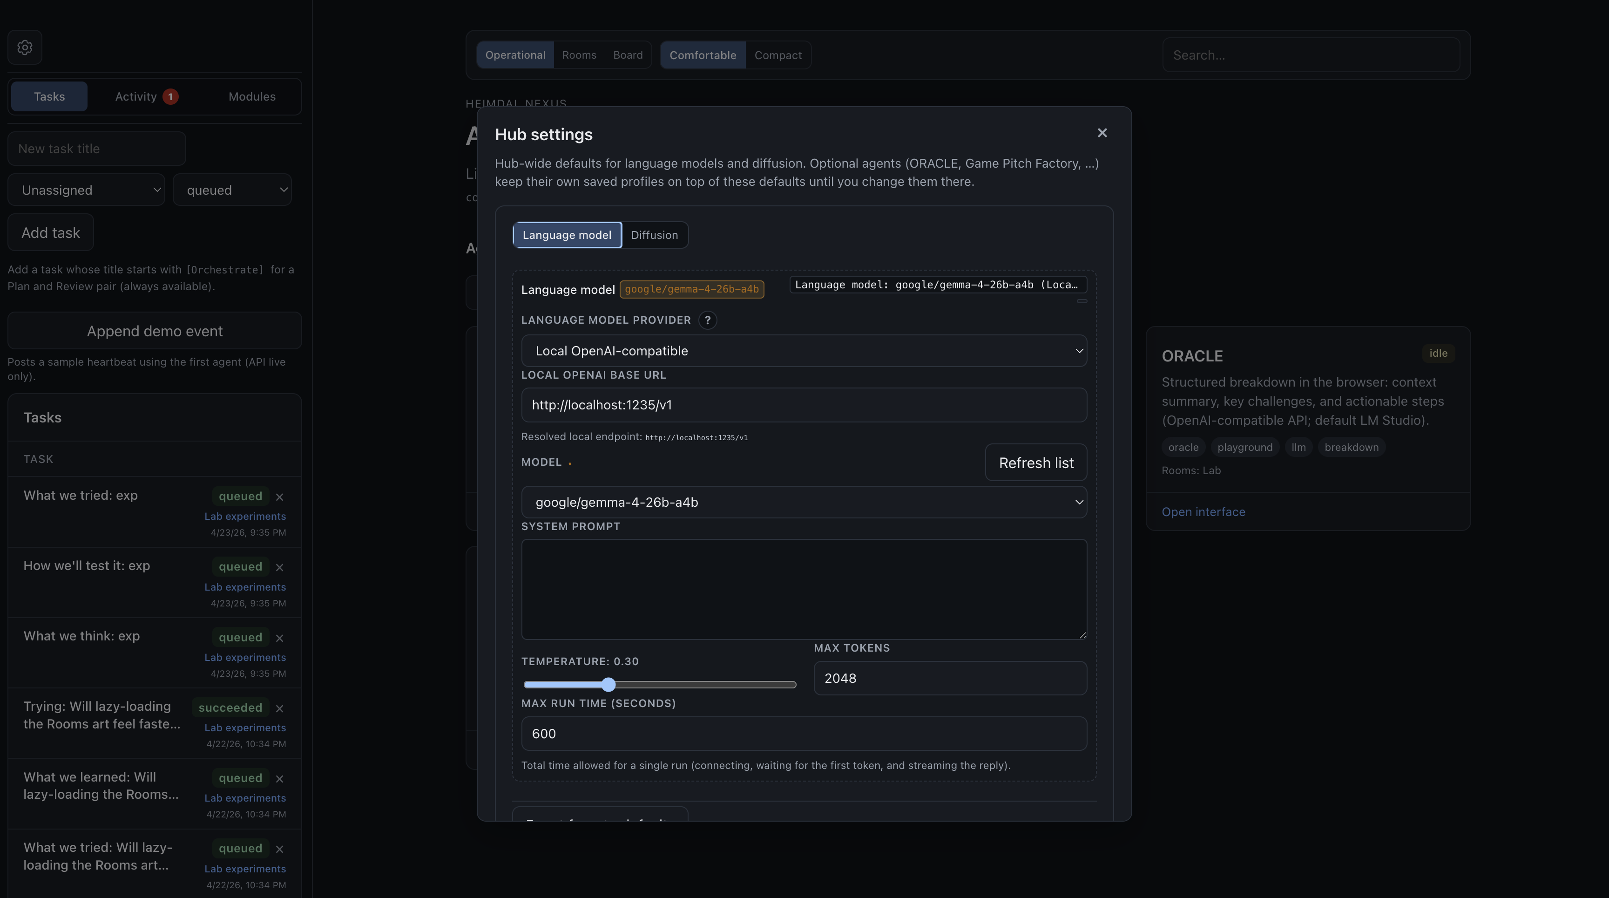Click the ORACLE card title
Image resolution: width=1609 pixels, height=898 pixels.
pyautogui.click(x=1192, y=356)
